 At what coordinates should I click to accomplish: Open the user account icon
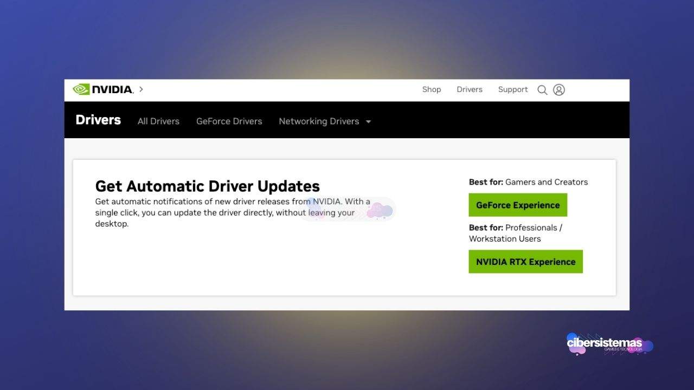click(559, 90)
